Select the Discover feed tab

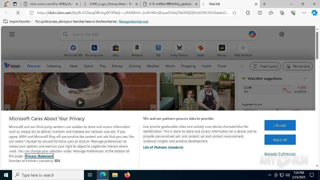[34, 66]
